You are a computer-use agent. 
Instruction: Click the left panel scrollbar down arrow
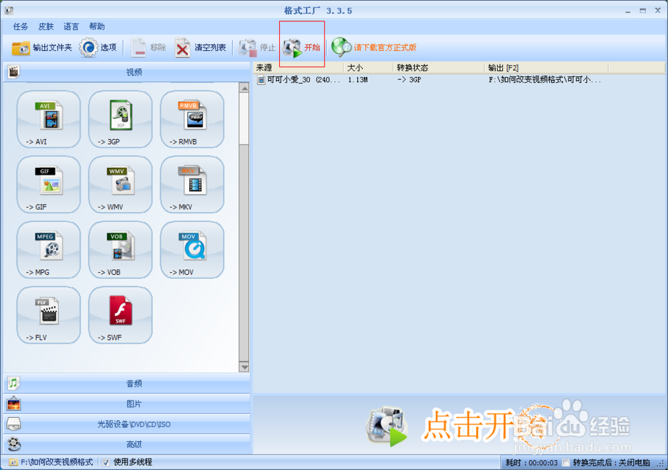click(x=245, y=367)
